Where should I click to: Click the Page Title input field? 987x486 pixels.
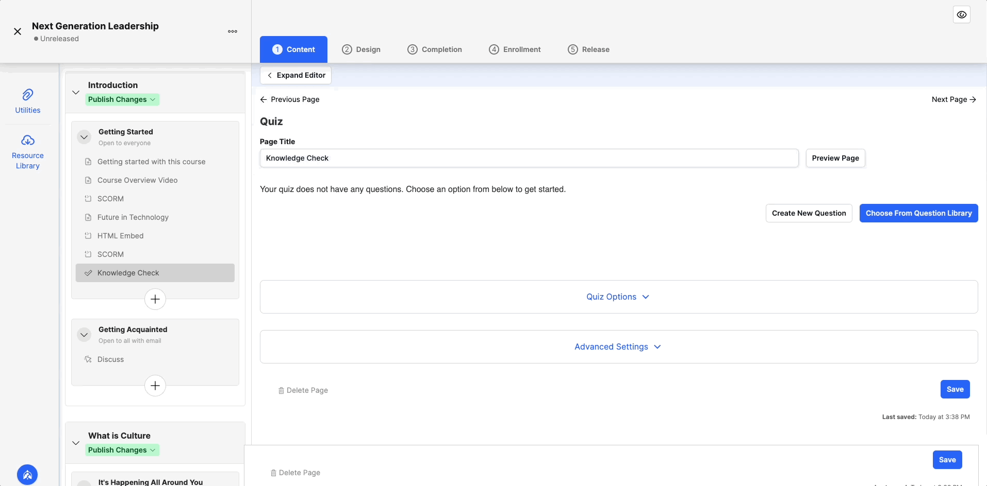click(x=529, y=158)
